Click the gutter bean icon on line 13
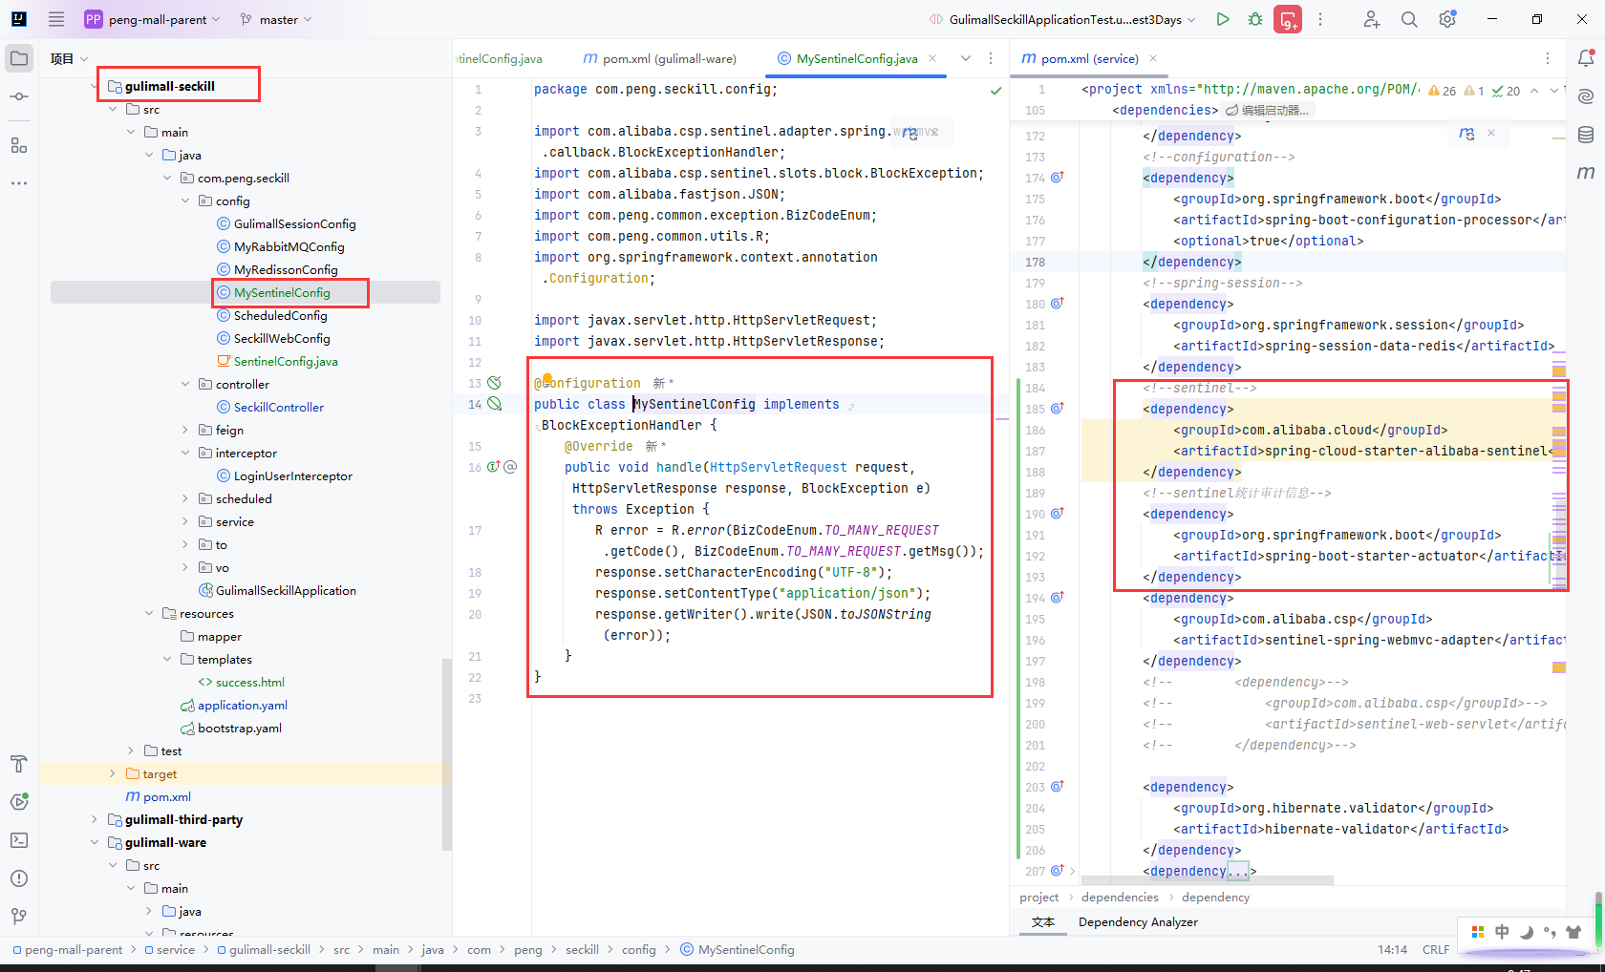 (x=494, y=383)
